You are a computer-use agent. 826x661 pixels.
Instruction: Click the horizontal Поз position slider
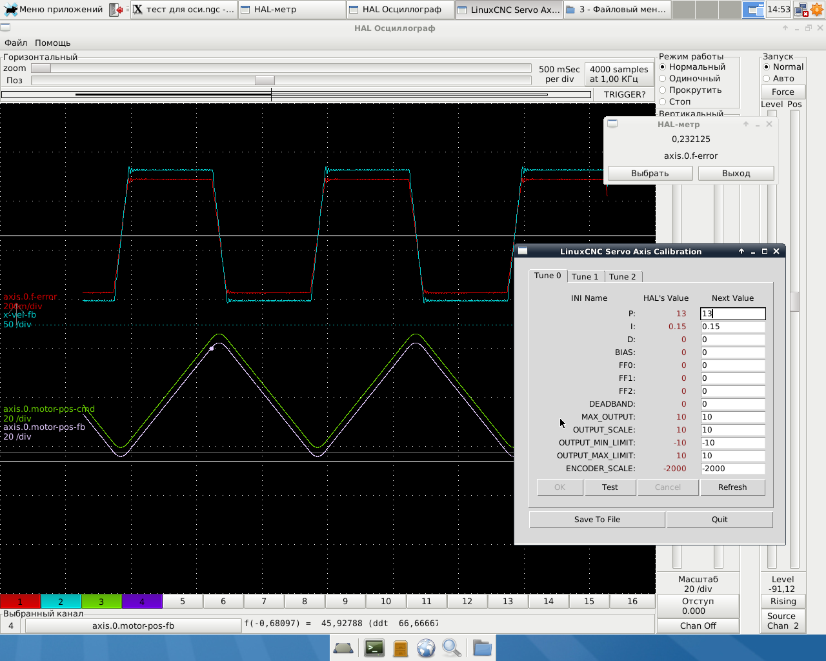click(x=265, y=81)
